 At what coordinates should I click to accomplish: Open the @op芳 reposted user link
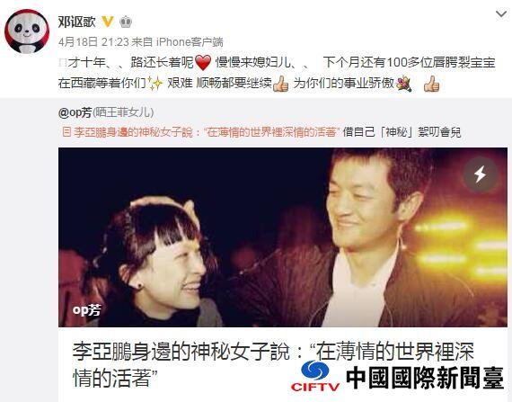point(75,112)
